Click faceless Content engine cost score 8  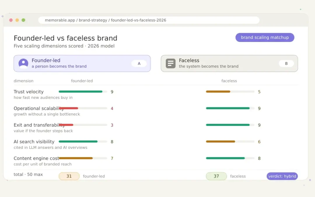[x=259, y=158]
